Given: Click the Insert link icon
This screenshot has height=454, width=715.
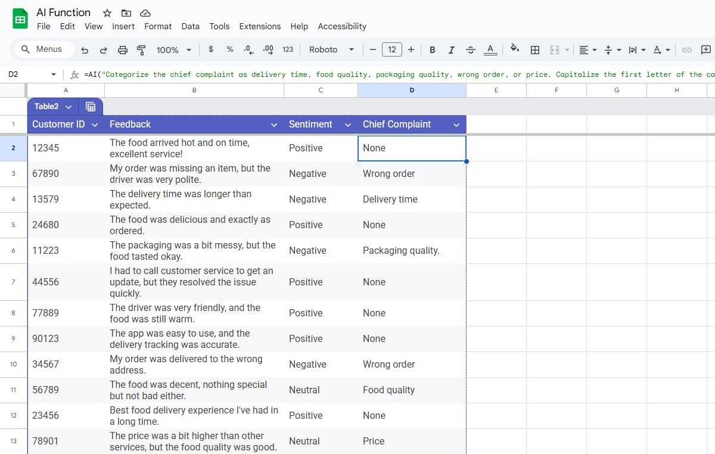Looking at the screenshot, I should click(x=686, y=49).
